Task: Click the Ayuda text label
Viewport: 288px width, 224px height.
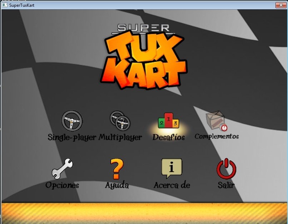Action: [x=117, y=185]
